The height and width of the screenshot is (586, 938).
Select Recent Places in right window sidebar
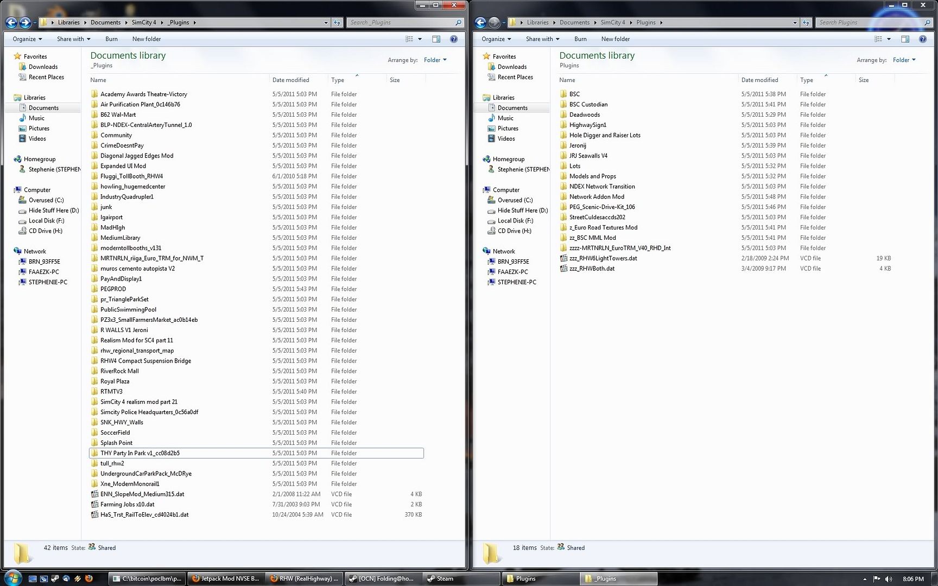[x=515, y=77]
